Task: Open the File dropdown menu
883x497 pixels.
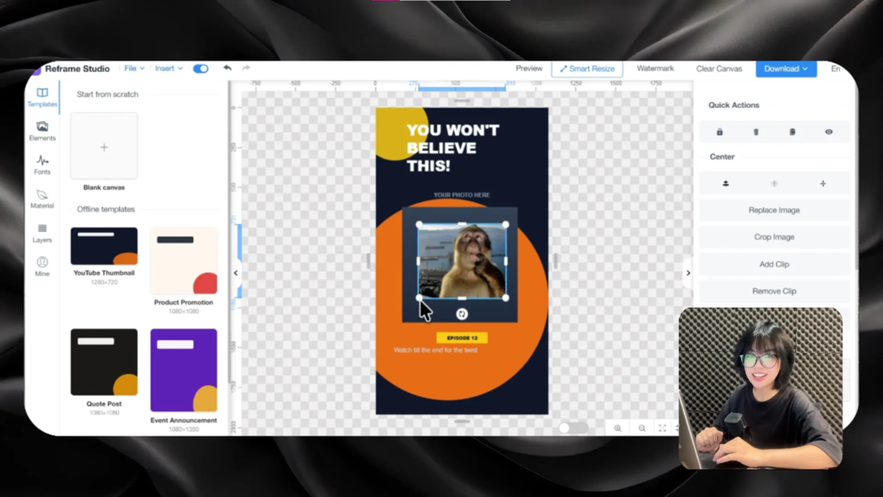Action: pos(134,68)
